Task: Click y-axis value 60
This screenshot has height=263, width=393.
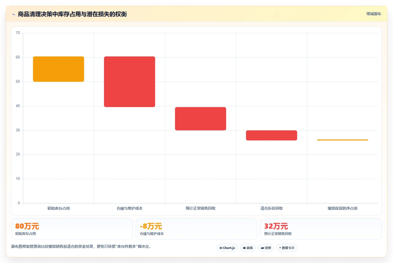Action: point(18,57)
